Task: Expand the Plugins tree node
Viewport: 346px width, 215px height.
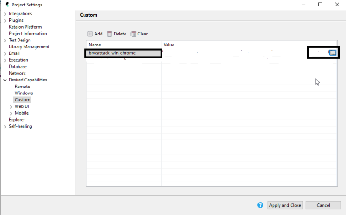Action: click(5, 20)
